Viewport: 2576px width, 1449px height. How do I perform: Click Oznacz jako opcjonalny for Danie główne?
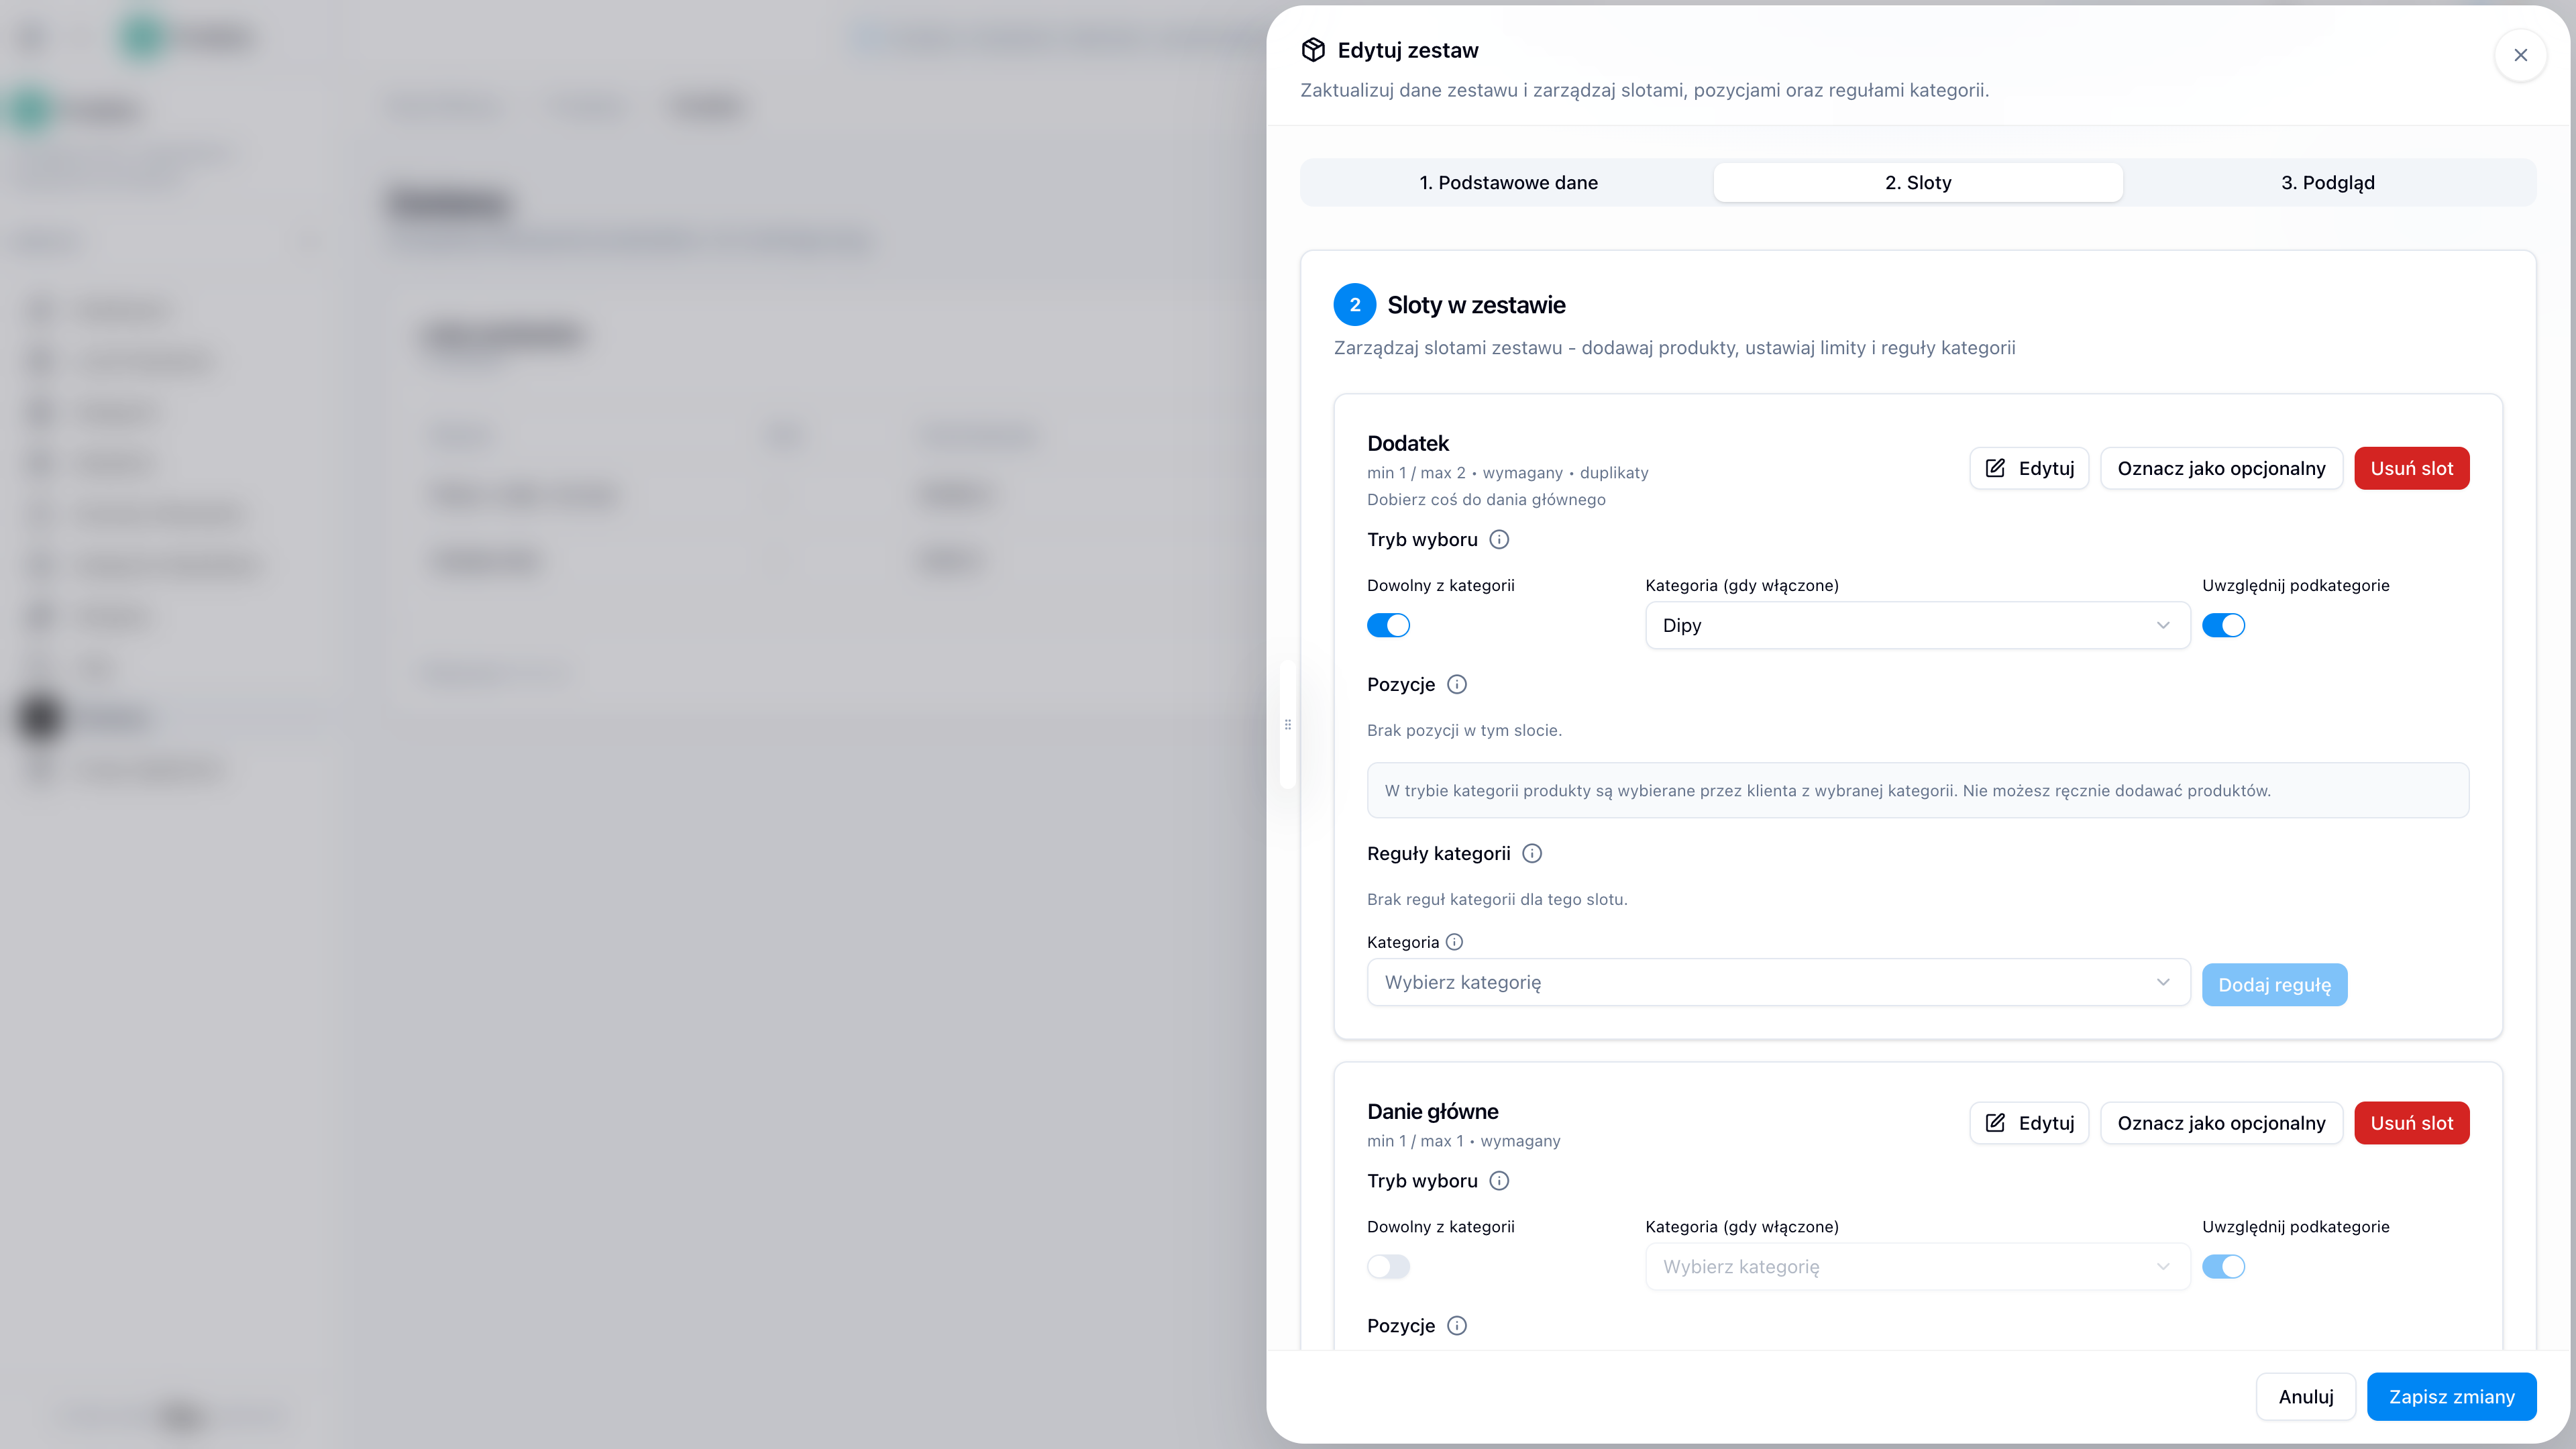[2221, 1124]
